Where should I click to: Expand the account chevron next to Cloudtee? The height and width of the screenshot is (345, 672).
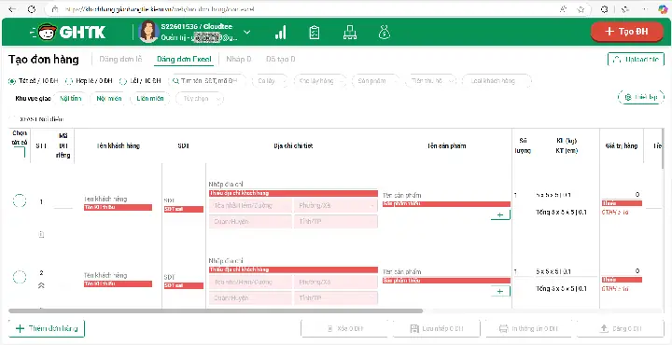click(x=247, y=33)
